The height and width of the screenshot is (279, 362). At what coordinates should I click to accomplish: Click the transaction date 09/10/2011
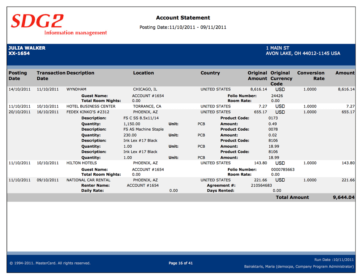pyautogui.click(x=48, y=180)
